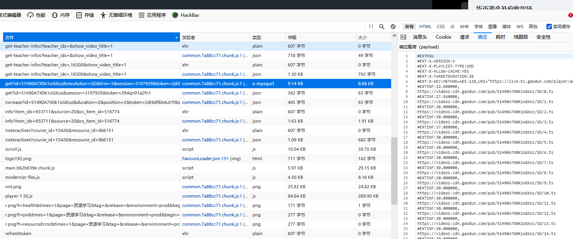Viewport: 573px width, 239px height.
Task: Open the 内存 memory panel
Action: pyautogui.click(x=61, y=15)
